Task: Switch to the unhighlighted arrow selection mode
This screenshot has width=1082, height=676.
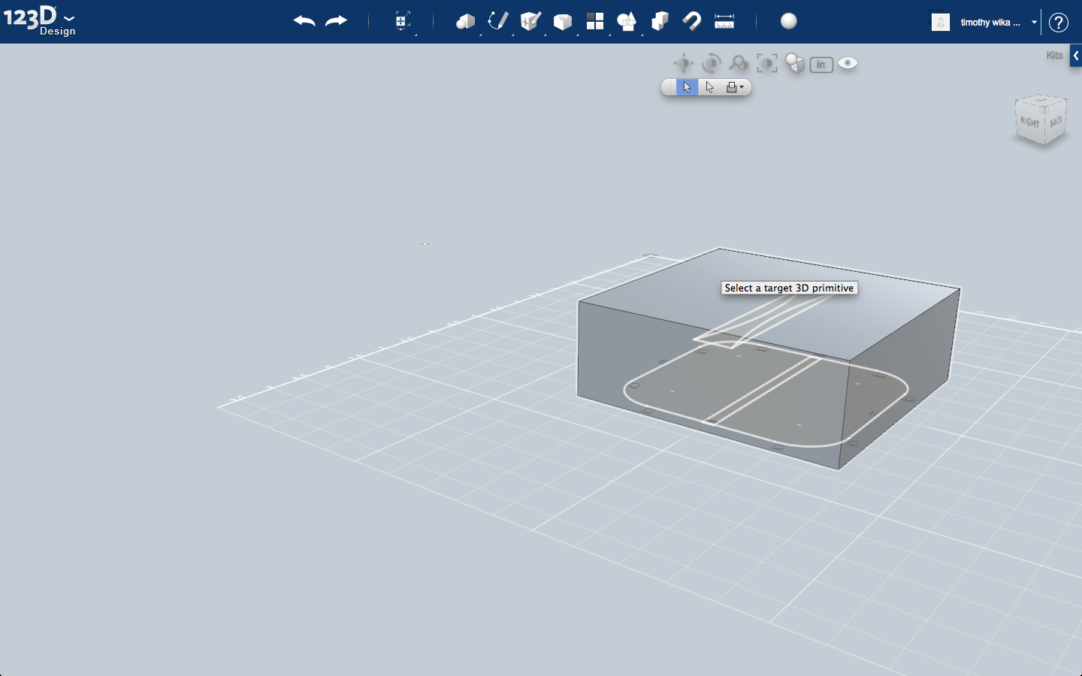Action: pyautogui.click(x=709, y=87)
